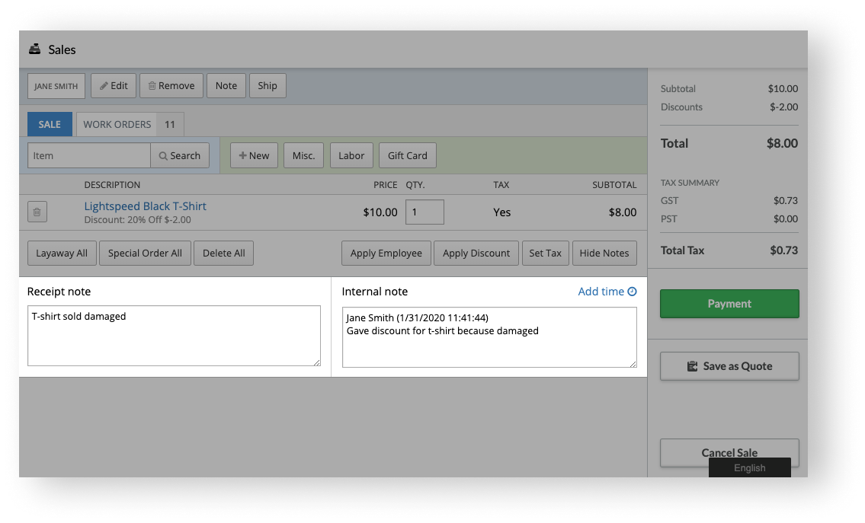Open the Lightspeed Black T-Shirt item link
Screen dimensions: 865x523
(x=145, y=206)
